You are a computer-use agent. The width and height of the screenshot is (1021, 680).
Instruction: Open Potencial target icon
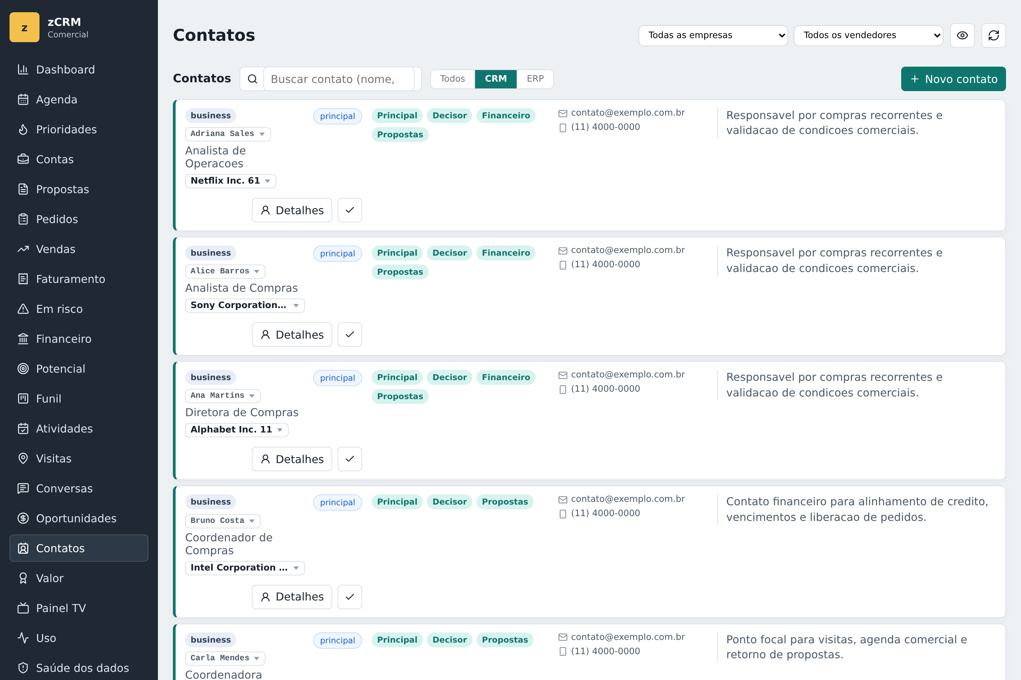pyautogui.click(x=23, y=369)
